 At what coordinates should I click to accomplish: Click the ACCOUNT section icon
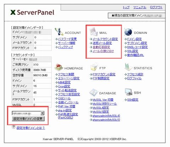point(59,31)
